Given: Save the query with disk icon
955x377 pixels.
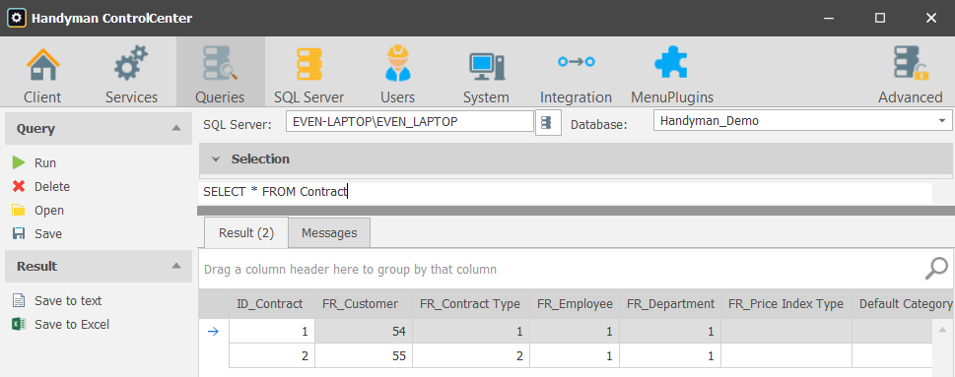Looking at the screenshot, I should click(x=19, y=233).
